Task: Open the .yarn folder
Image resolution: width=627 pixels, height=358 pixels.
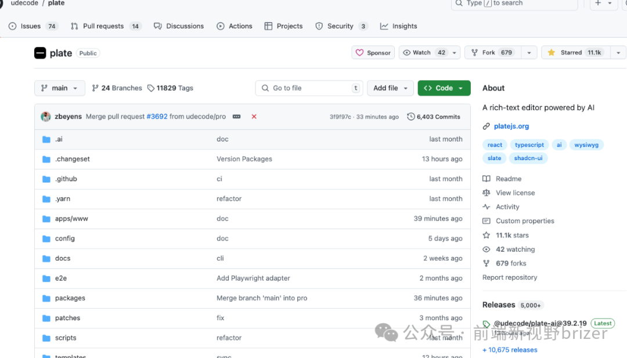Action: coord(63,198)
